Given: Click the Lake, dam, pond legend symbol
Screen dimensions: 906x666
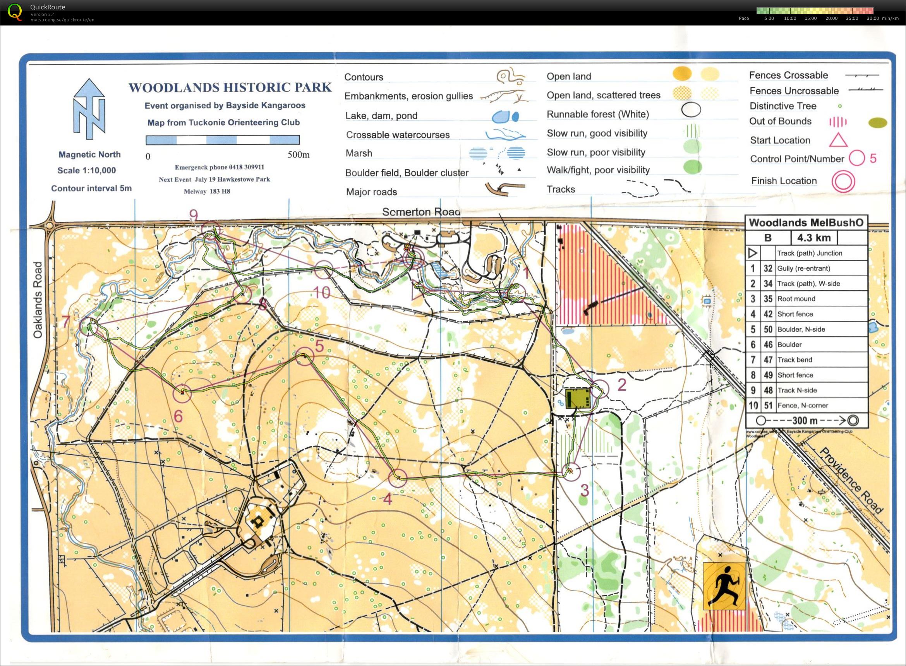Looking at the screenshot, I should (x=505, y=116).
